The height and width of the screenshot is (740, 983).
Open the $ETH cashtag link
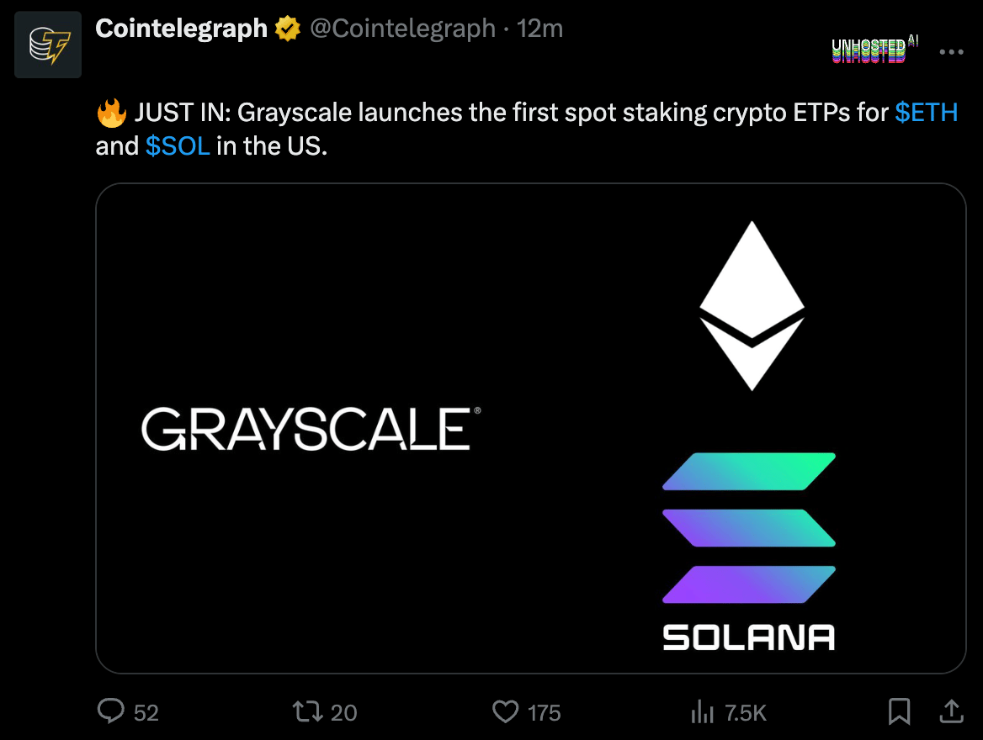click(x=926, y=112)
